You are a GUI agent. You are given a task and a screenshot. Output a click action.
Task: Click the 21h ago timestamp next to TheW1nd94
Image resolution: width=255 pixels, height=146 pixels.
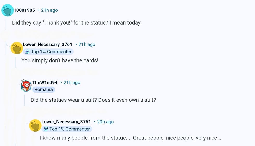(72, 82)
